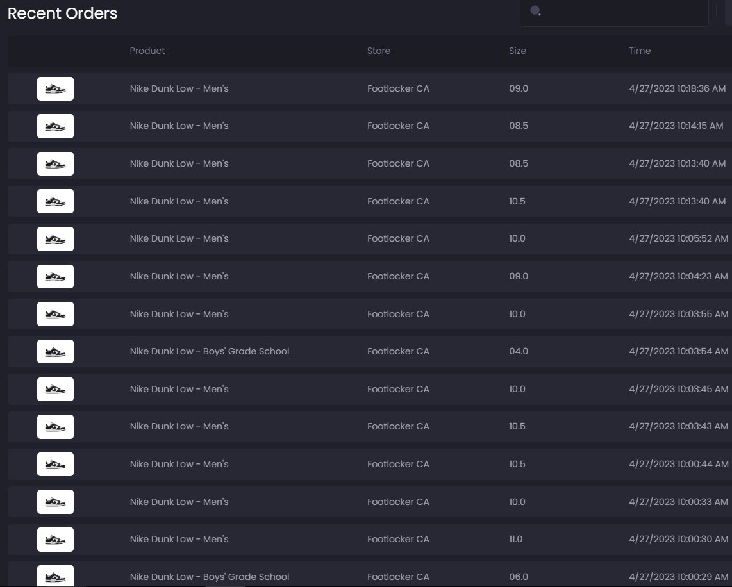732x587 pixels.
Task: Click timestamp 4/27/2023 10:03:55 AM
Action: point(679,314)
